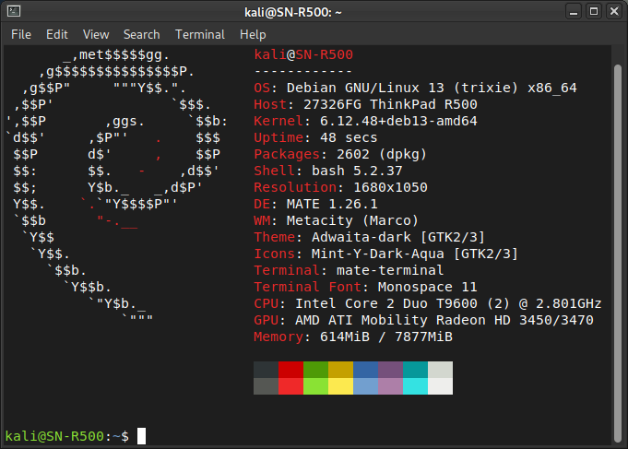Open the Terminal menu

[x=199, y=34]
